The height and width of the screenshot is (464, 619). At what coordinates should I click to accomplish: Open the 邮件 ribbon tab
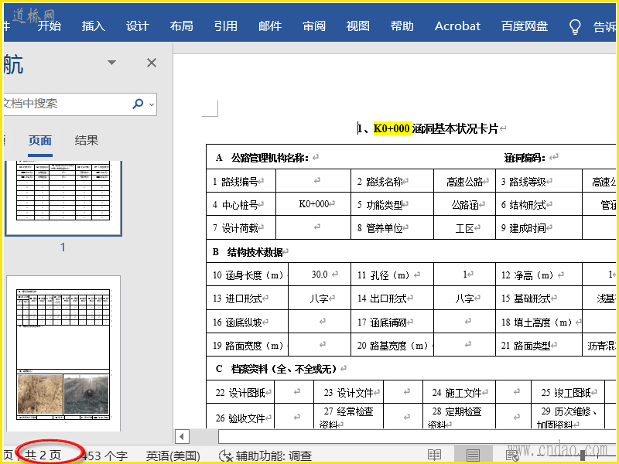(270, 26)
